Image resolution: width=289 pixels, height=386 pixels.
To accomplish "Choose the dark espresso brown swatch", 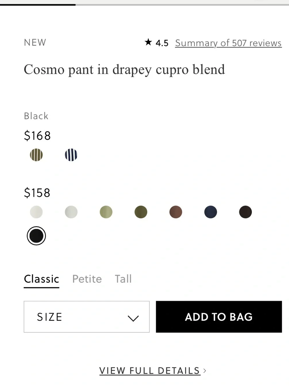I will 245,212.
